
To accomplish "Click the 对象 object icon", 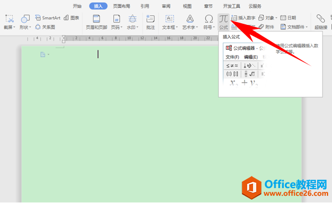I will [261, 18].
